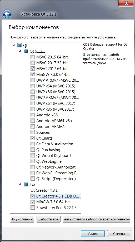Enable Android ARMv7 component
The image size is (135, 242).
point(33,127)
